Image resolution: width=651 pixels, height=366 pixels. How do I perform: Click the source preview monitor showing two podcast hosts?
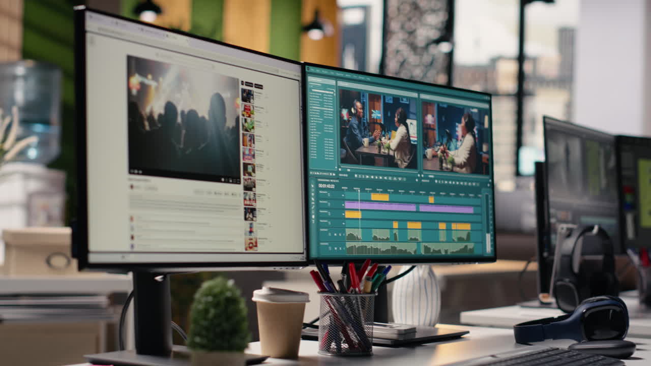click(x=378, y=129)
